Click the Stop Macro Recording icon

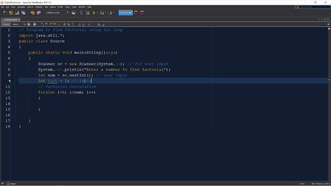[93, 24]
